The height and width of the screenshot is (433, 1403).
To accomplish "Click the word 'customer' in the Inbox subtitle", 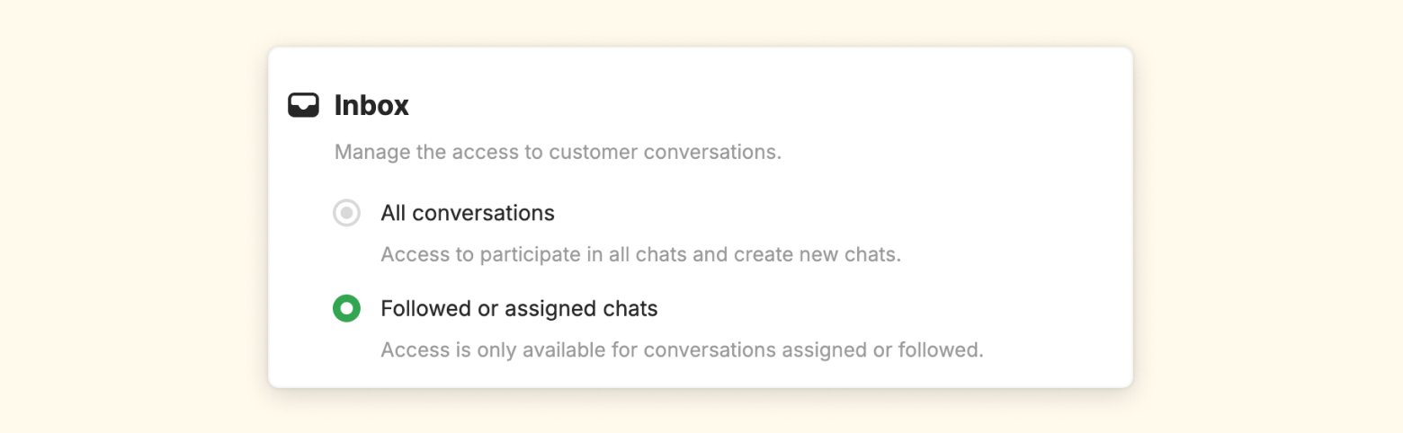I will [x=594, y=152].
